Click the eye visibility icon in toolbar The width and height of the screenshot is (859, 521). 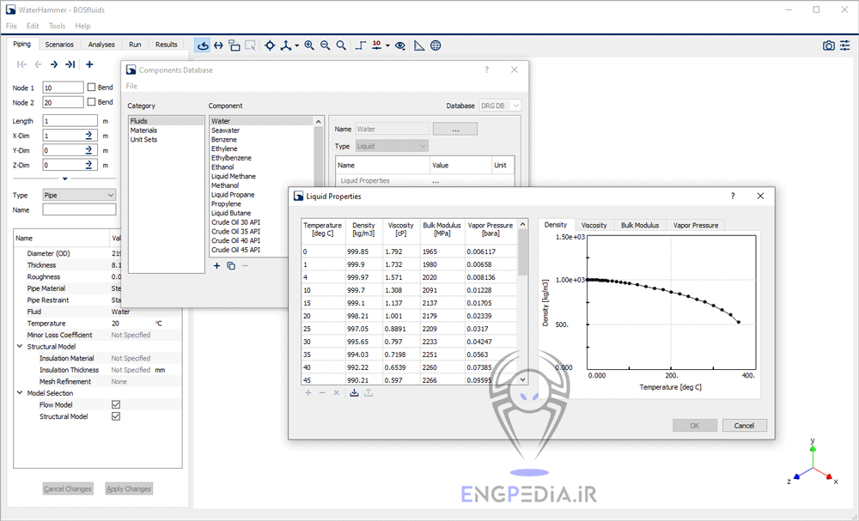coord(400,45)
